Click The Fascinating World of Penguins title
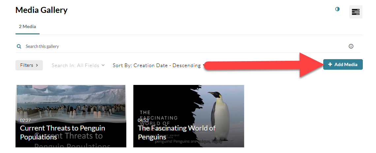This screenshot has width=376, height=153. (x=176, y=132)
